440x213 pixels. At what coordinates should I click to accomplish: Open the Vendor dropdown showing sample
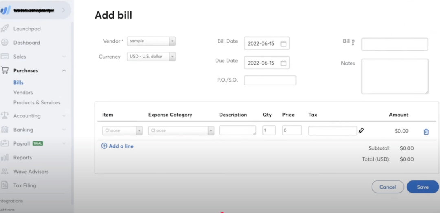click(151, 41)
